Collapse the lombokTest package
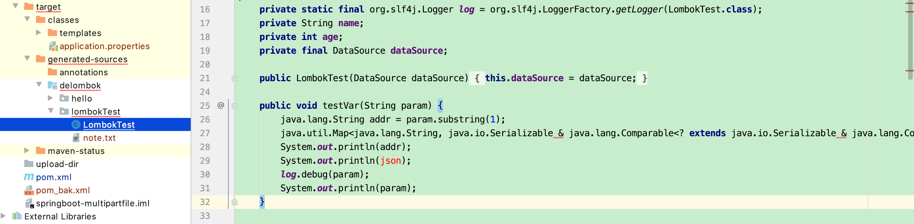Screen dimensions: 914x224 pos(50,111)
